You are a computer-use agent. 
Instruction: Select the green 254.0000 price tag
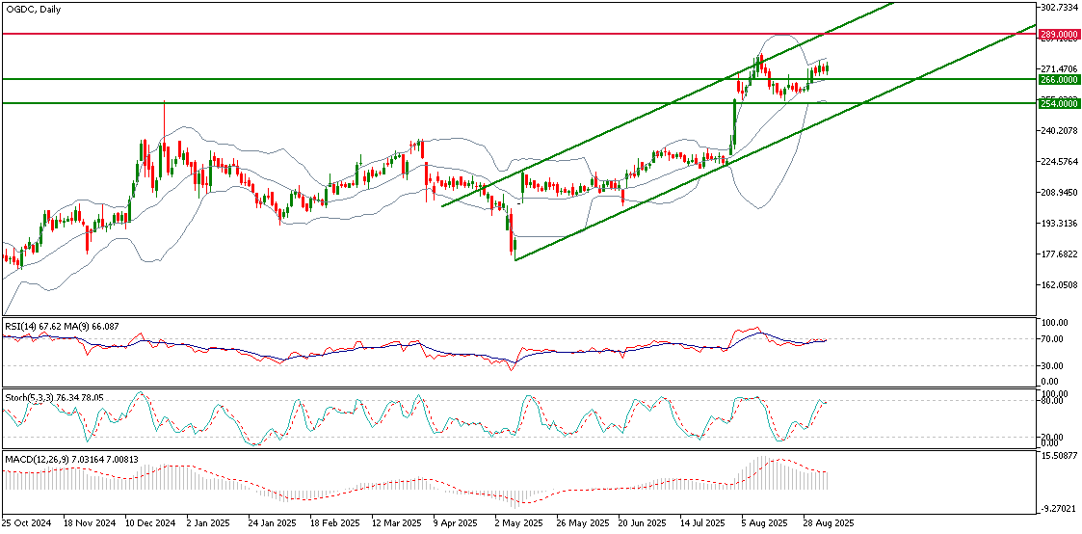(x=1059, y=103)
